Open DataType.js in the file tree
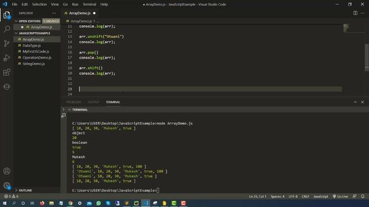Viewport: 369px width, 207px height. pos(37,45)
